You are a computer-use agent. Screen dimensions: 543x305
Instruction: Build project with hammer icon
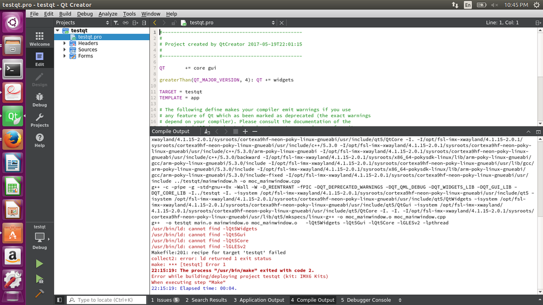40,293
